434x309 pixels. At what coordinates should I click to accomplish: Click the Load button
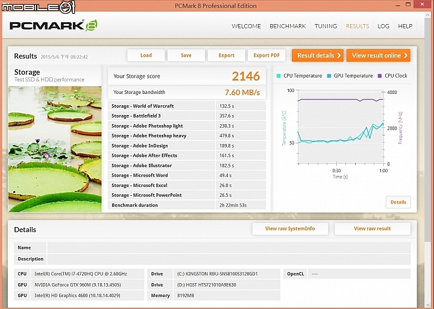coord(146,55)
